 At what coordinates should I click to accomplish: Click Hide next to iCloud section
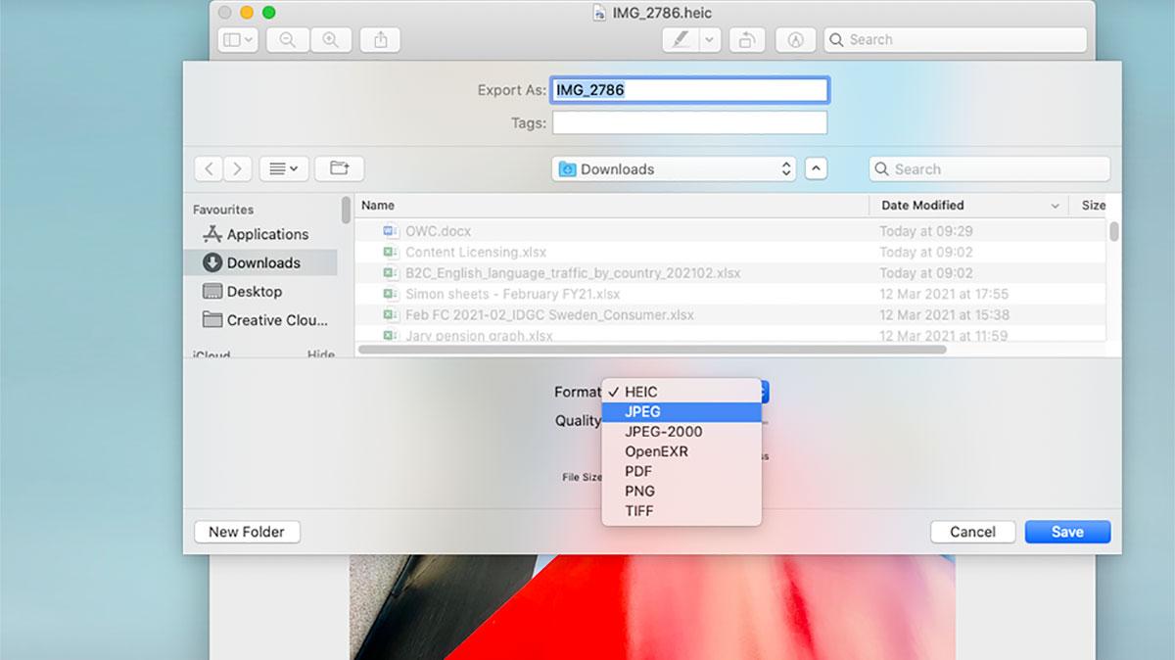point(321,354)
